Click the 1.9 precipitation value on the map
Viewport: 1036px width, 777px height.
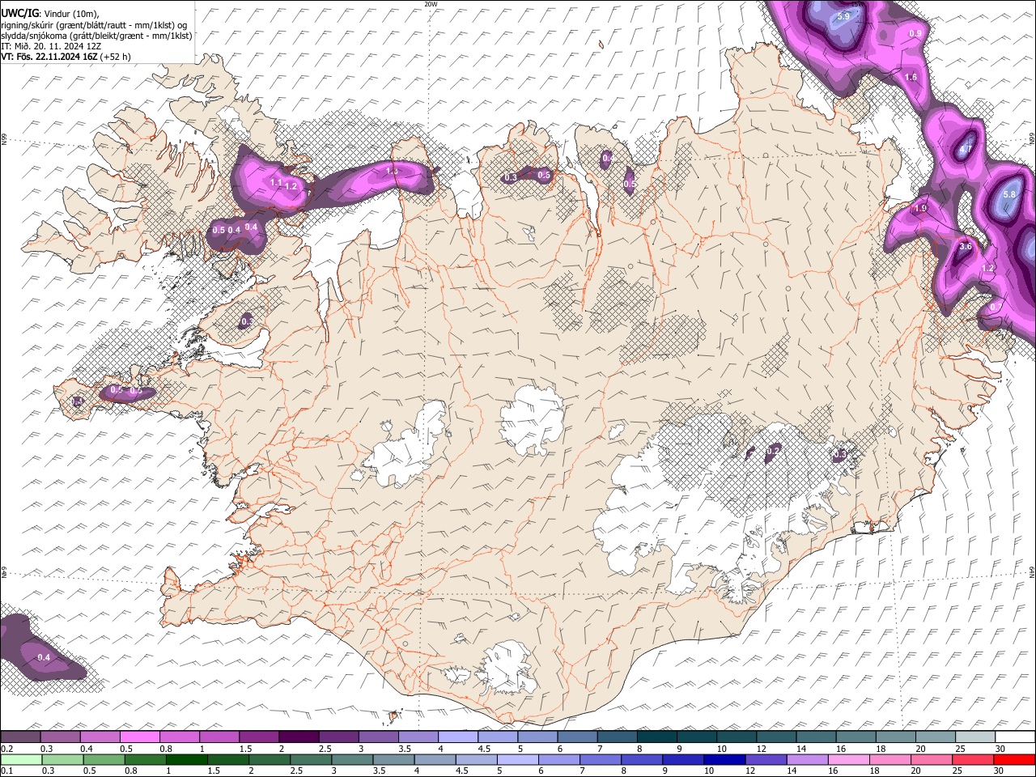pos(920,209)
